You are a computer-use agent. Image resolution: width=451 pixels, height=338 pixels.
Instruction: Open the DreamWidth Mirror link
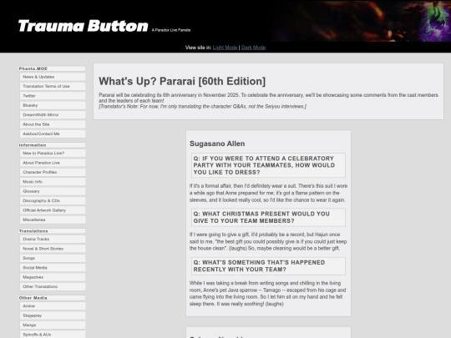tap(53, 114)
